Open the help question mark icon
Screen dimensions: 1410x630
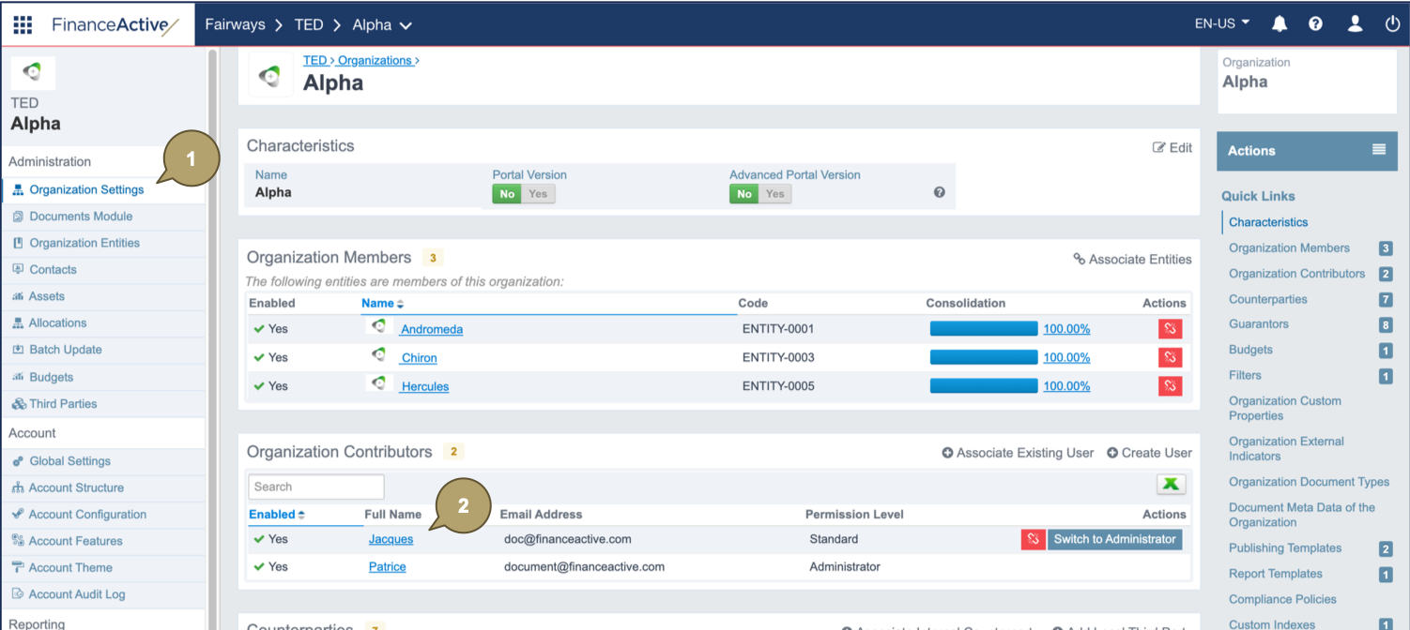point(1315,24)
